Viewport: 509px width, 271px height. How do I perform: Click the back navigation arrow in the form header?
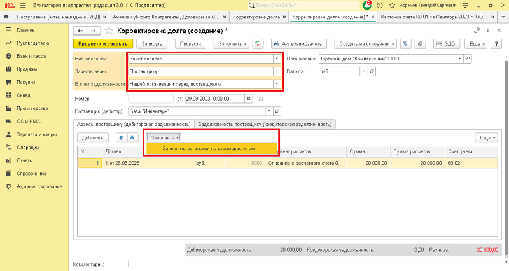(80, 30)
